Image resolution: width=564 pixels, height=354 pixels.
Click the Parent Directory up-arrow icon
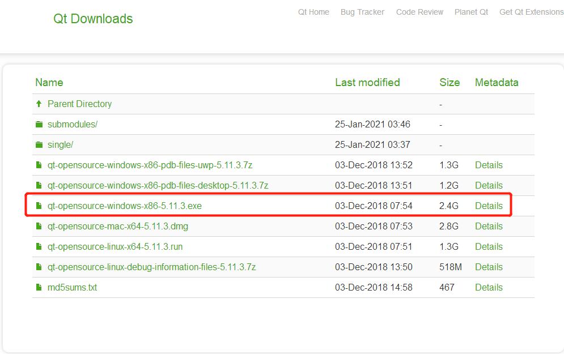(39, 104)
